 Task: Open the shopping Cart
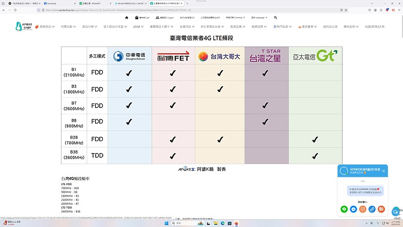pos(142,18)
